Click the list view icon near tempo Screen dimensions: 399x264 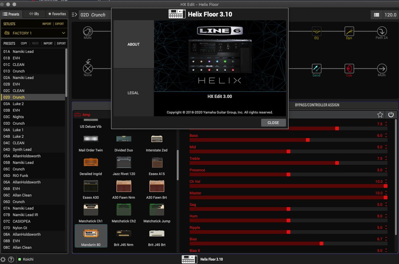[376, 15]
